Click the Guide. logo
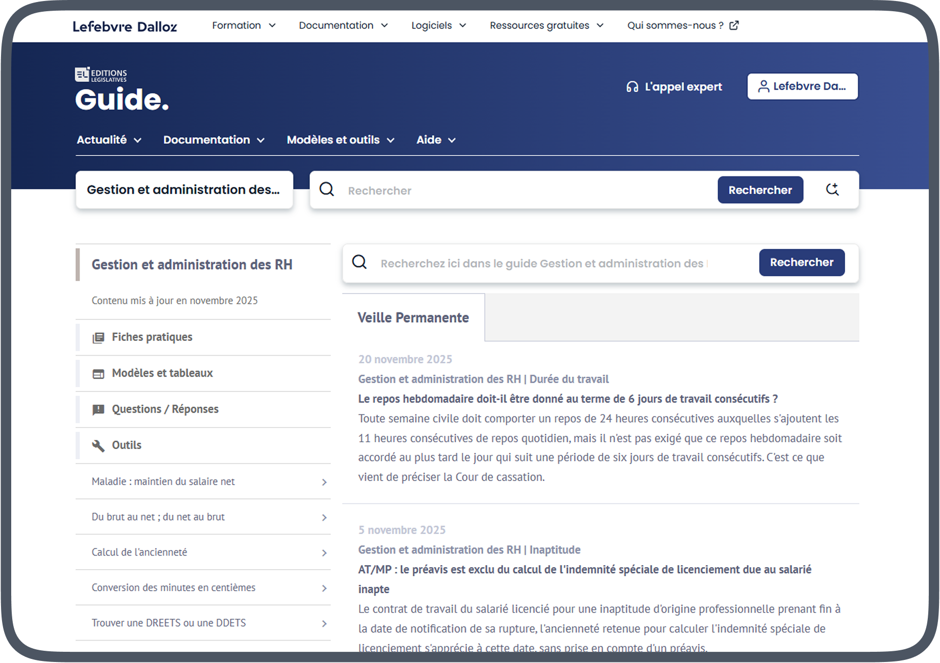Image resolution: width=940 pixels, height=663 pixels. (121, 100)
